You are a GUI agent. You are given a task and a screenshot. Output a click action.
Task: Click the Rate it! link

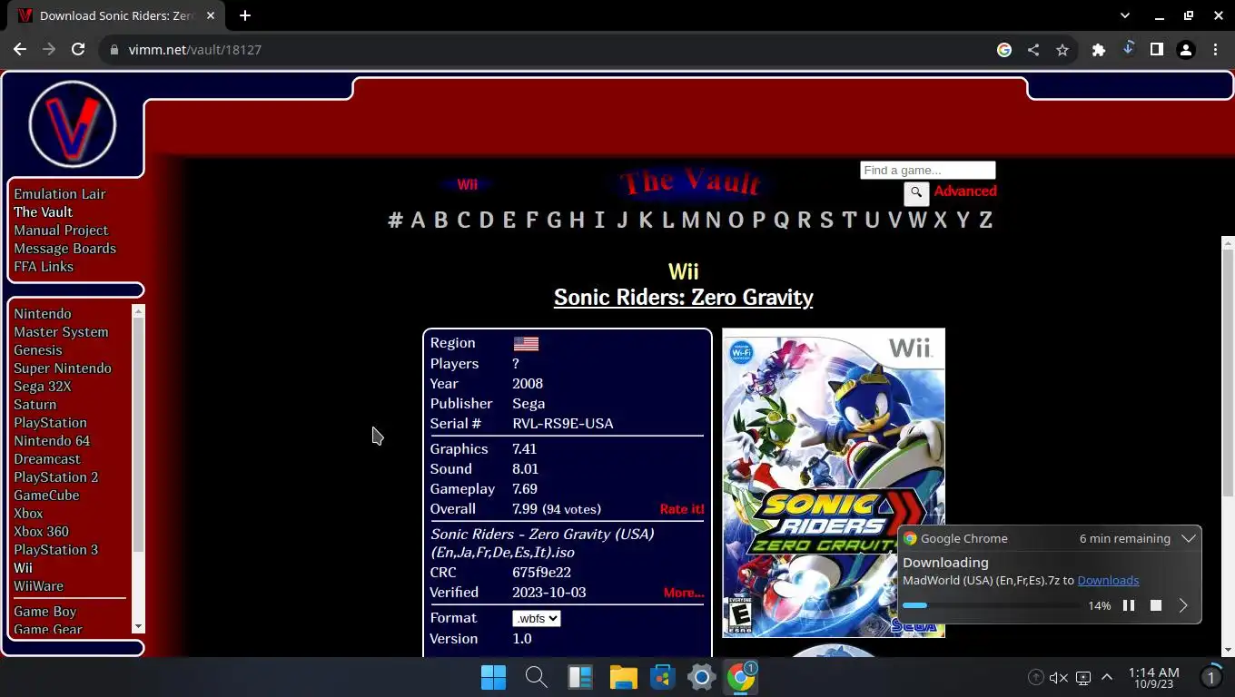coord(682,508)
